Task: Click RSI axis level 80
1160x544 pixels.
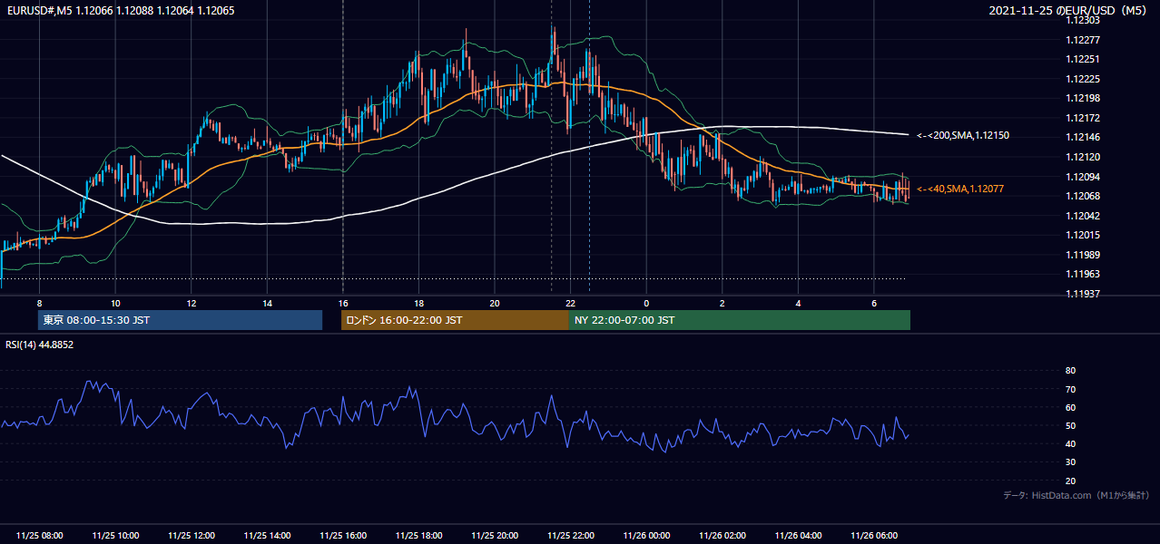Action: 1070,371
